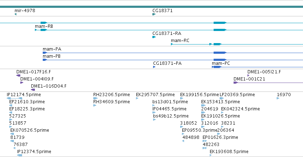The height and width of the screenshot is (157, 303).
Task: Select feature 81739
Action: tap(12, 141)
